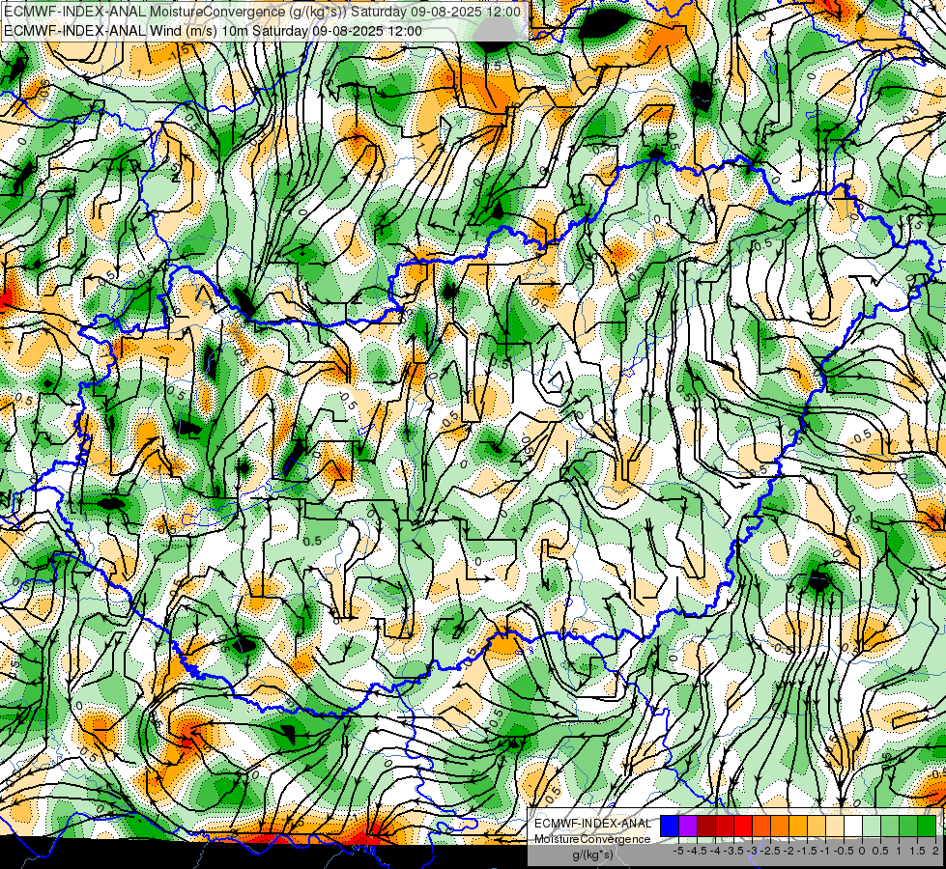Pick the white legend swatch

click(x=853, y=827)
